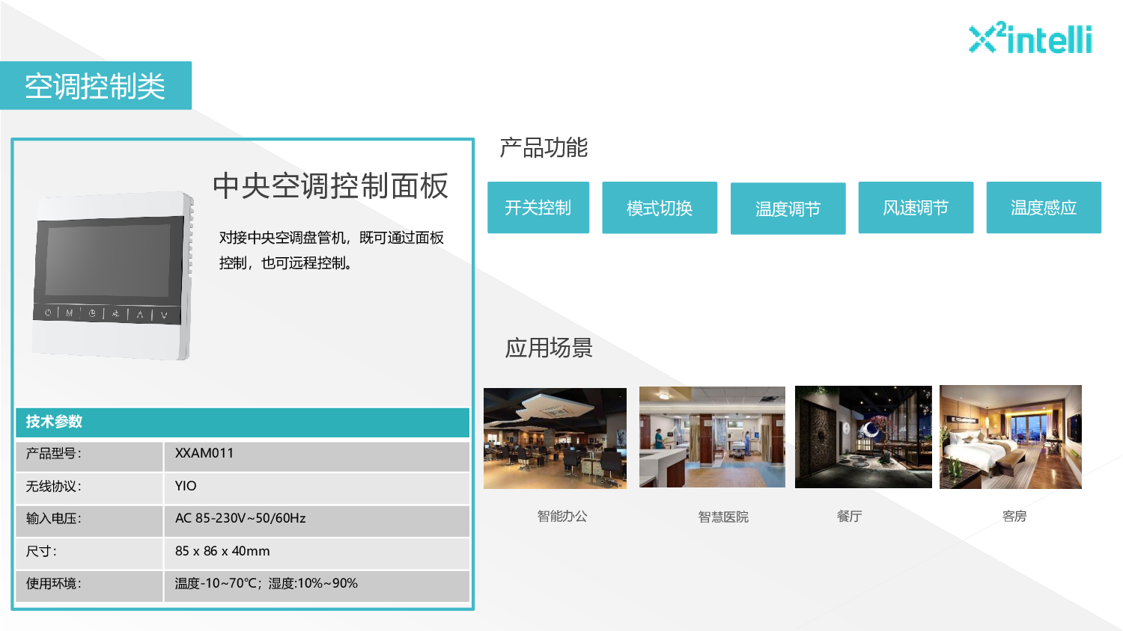Open the 客房 guest room scene thumbnail
Screen dimensions: 1123x631
tap(1011, 437)
